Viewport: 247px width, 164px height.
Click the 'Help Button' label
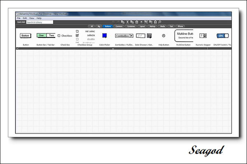164,45
